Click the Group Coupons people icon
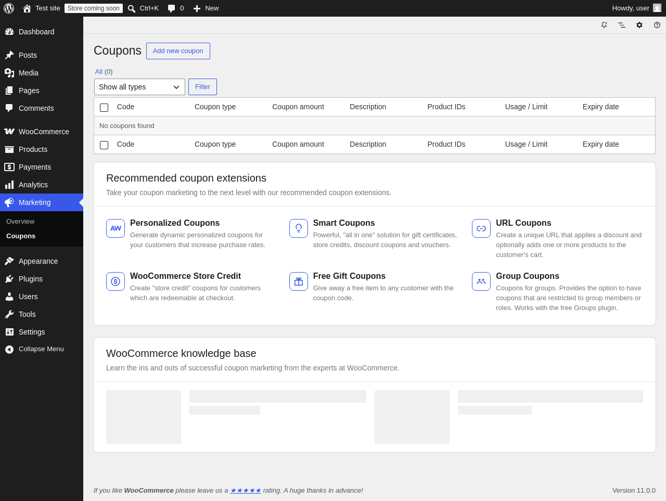Image resolution: width=666 pixels, height=501 pixels. click(x=481, y=281)
